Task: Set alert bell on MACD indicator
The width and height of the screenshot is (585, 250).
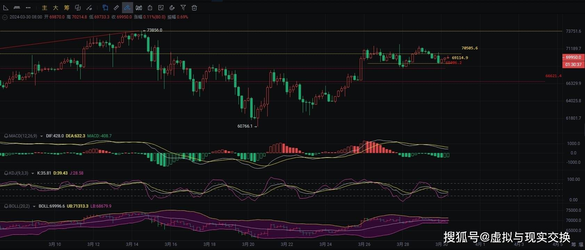Action: coord(6,136)
